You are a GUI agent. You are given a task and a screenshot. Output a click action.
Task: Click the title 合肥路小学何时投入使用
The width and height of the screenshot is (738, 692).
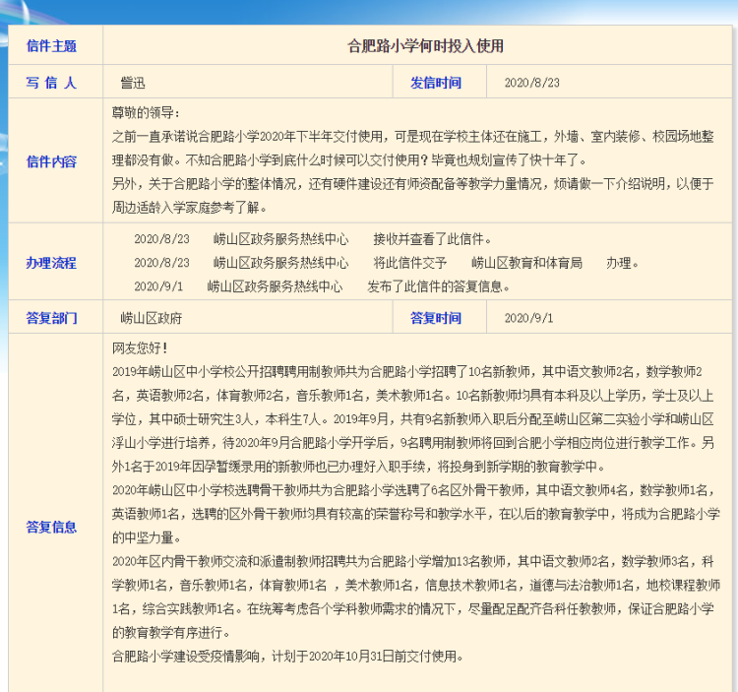pos(425,46)
